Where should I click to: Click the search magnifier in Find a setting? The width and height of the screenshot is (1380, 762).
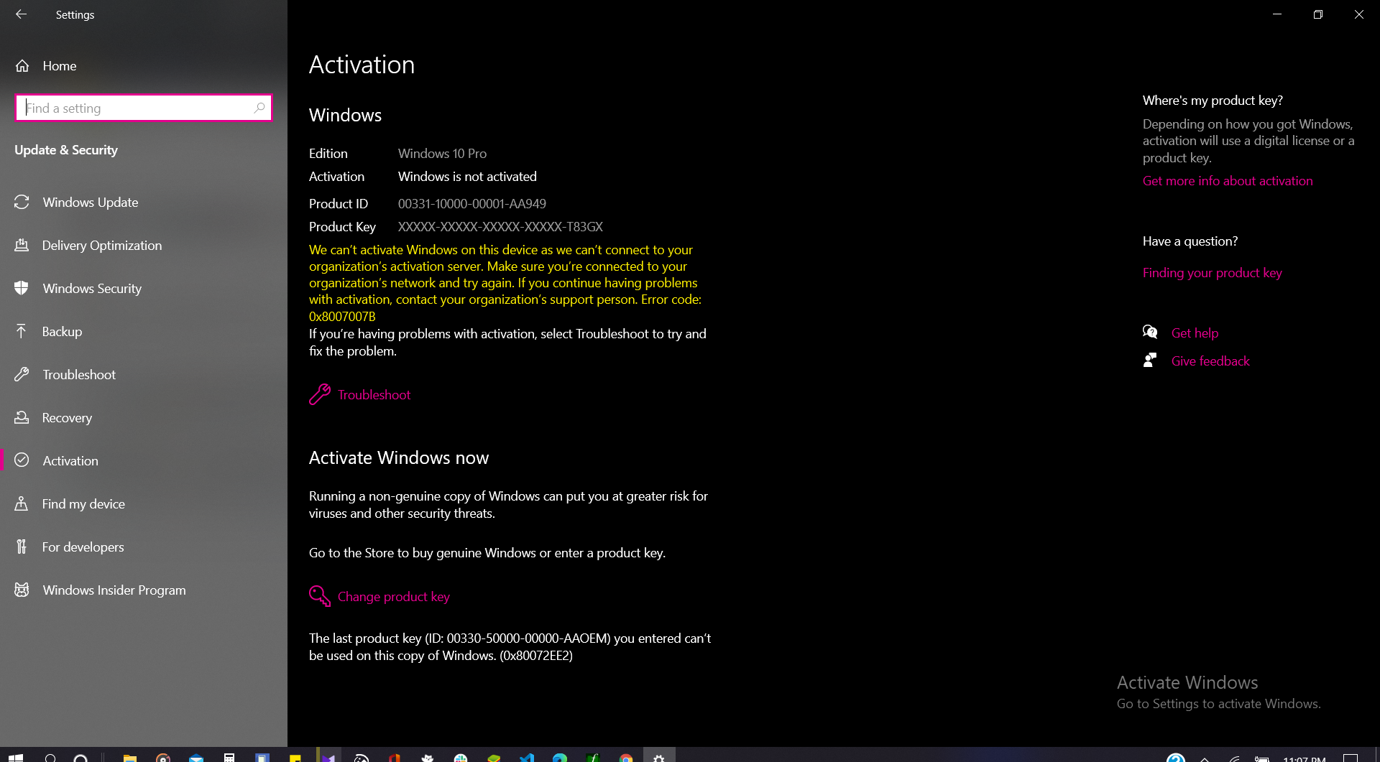[259, 108]
